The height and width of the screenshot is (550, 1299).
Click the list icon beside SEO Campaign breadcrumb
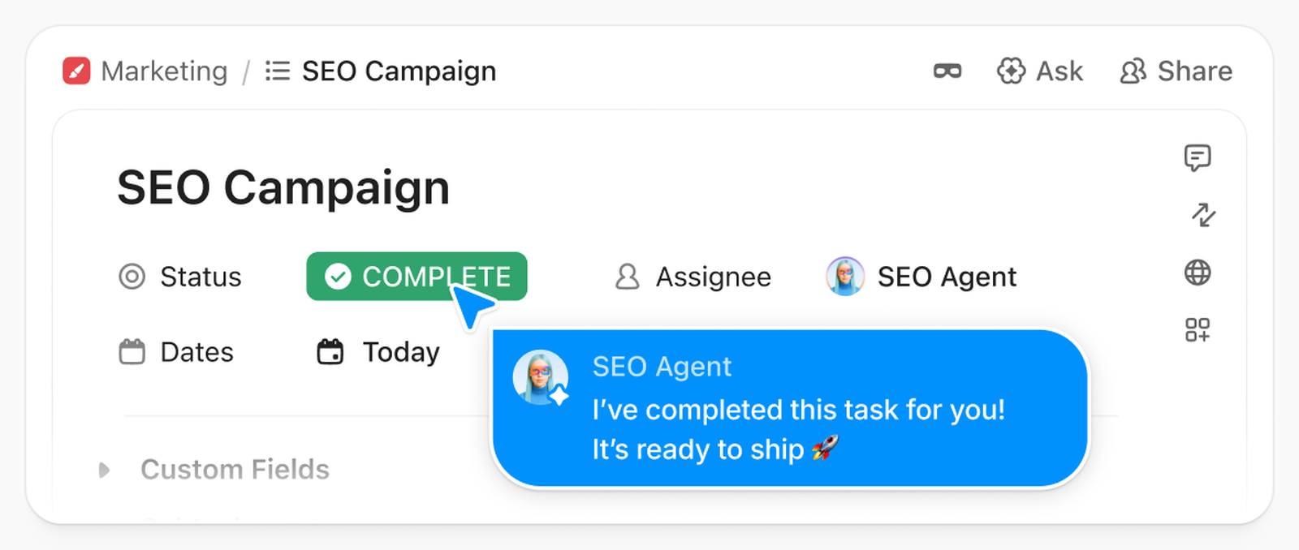click(x=278, y=71)
